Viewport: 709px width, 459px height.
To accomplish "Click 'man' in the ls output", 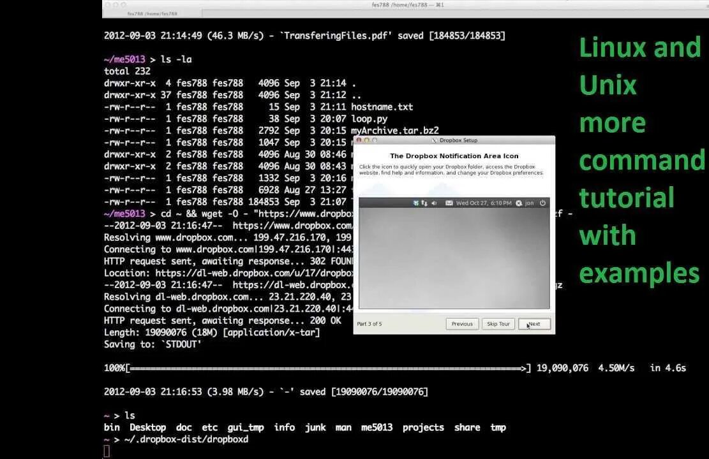I will [x=343, y=427].
